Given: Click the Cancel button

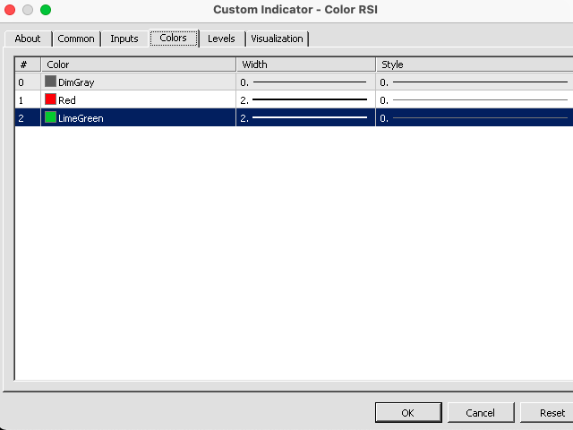Looking at the screenshot, I should coord(481,413).
